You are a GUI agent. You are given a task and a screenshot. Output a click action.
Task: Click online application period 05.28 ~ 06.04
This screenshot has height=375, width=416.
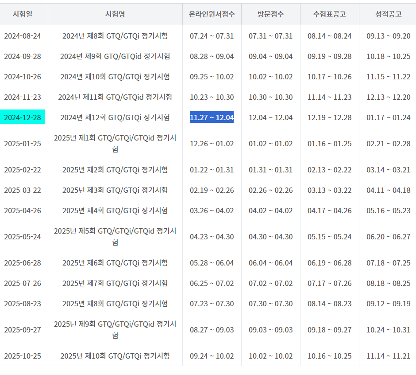coord(212,263)
